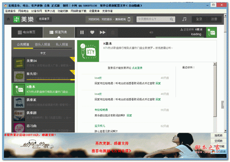Open 布拉格艳遇 user profile link

(101, 110)
